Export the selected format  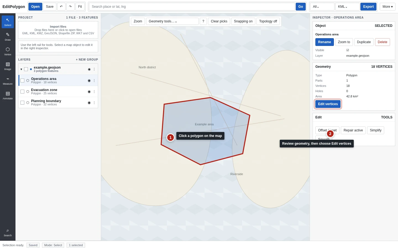click(368, 7)
